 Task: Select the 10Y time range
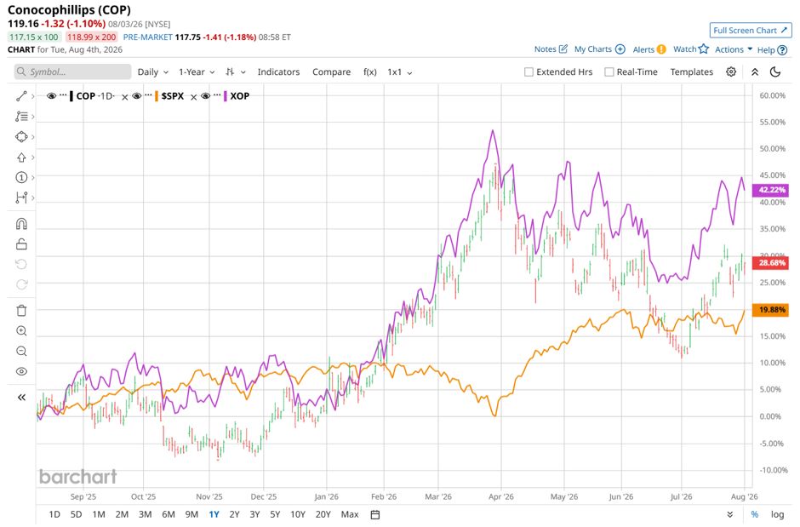(298, 515)
